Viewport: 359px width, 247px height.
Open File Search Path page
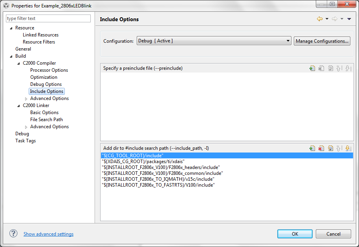tap(46, 120)
